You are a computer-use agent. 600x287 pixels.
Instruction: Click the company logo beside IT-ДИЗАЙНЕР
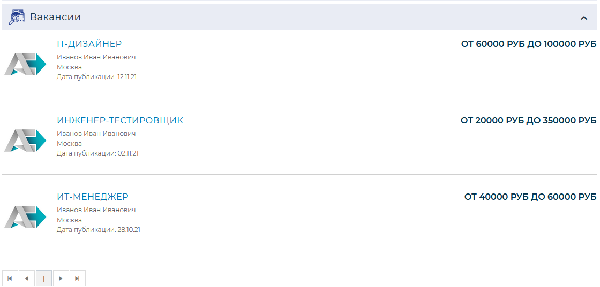point(25,64)
